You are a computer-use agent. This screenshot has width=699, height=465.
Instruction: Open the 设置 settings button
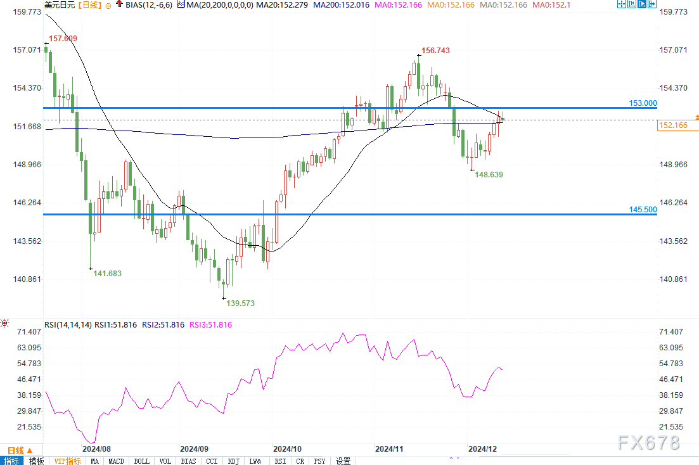(343, 461)
